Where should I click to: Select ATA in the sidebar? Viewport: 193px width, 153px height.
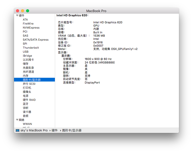click(x=25, y=20)
